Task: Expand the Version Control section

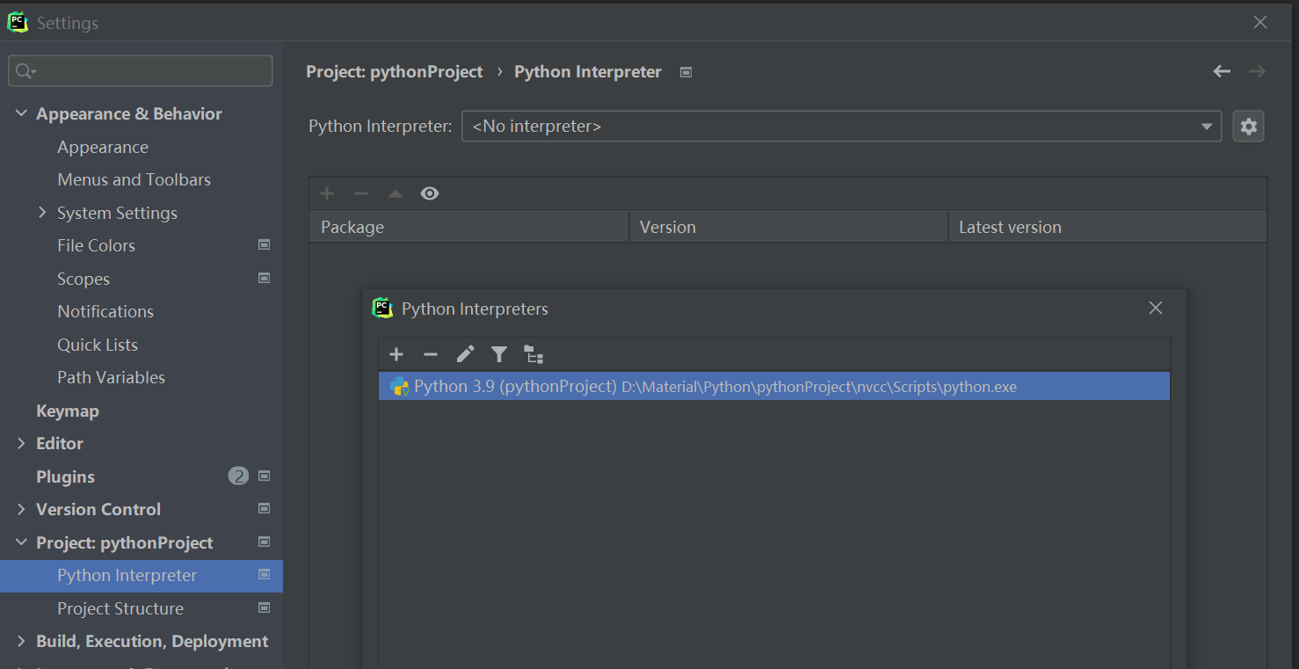Action: tap(21, 509)
